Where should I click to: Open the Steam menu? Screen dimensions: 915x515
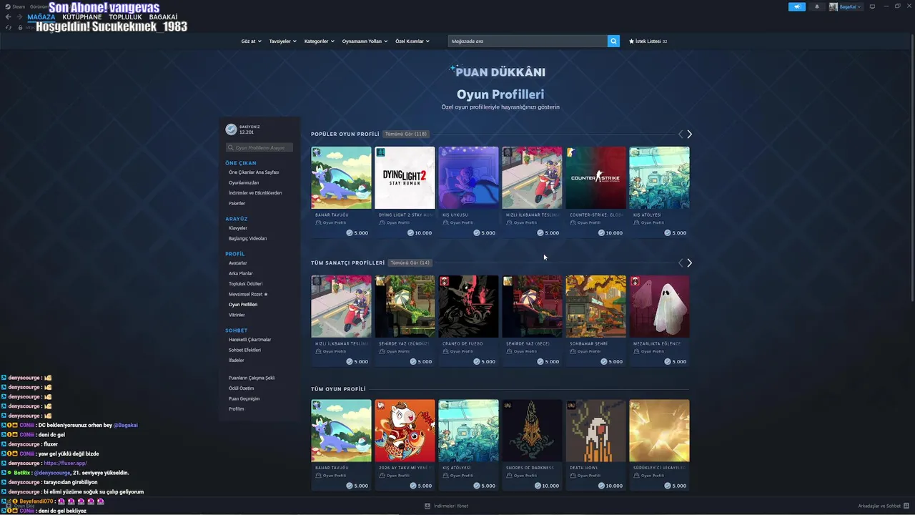pos(16,6)
